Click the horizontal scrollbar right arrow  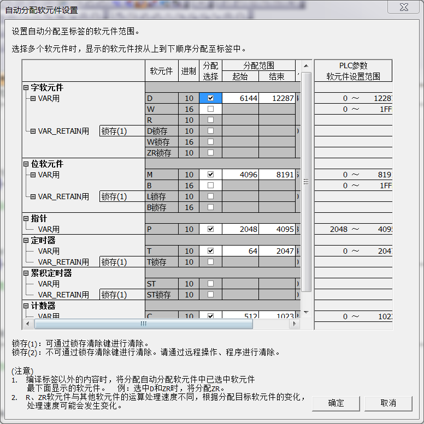[295, 324]
